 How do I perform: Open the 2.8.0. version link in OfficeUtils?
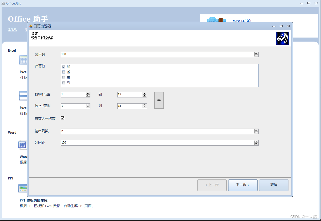coord(13,30)
